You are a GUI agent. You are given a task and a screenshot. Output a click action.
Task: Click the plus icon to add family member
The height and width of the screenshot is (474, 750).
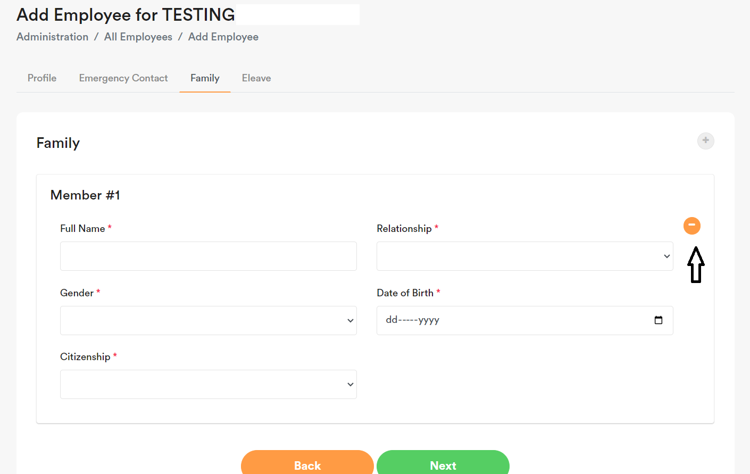[x=705, y=141]
